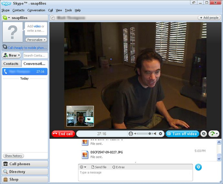Open the New contact dropdown
The width and height of the screenshot is (223, 184).
pos(11,55)
